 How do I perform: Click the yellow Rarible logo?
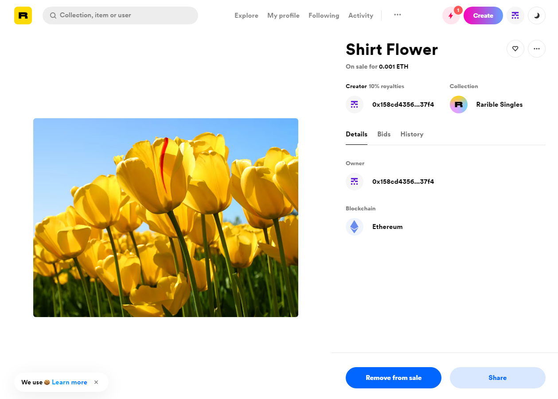click(x=23, y=15)
